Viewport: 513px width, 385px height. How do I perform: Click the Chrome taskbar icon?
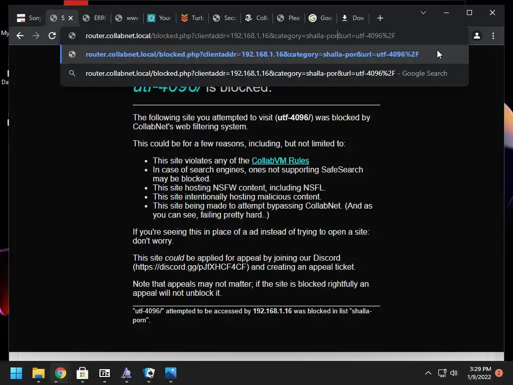coord(60,373)
